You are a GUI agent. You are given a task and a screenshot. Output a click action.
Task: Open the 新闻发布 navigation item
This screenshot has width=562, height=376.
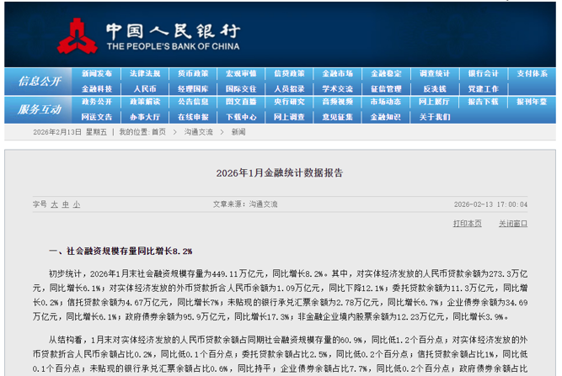point(97,73)
